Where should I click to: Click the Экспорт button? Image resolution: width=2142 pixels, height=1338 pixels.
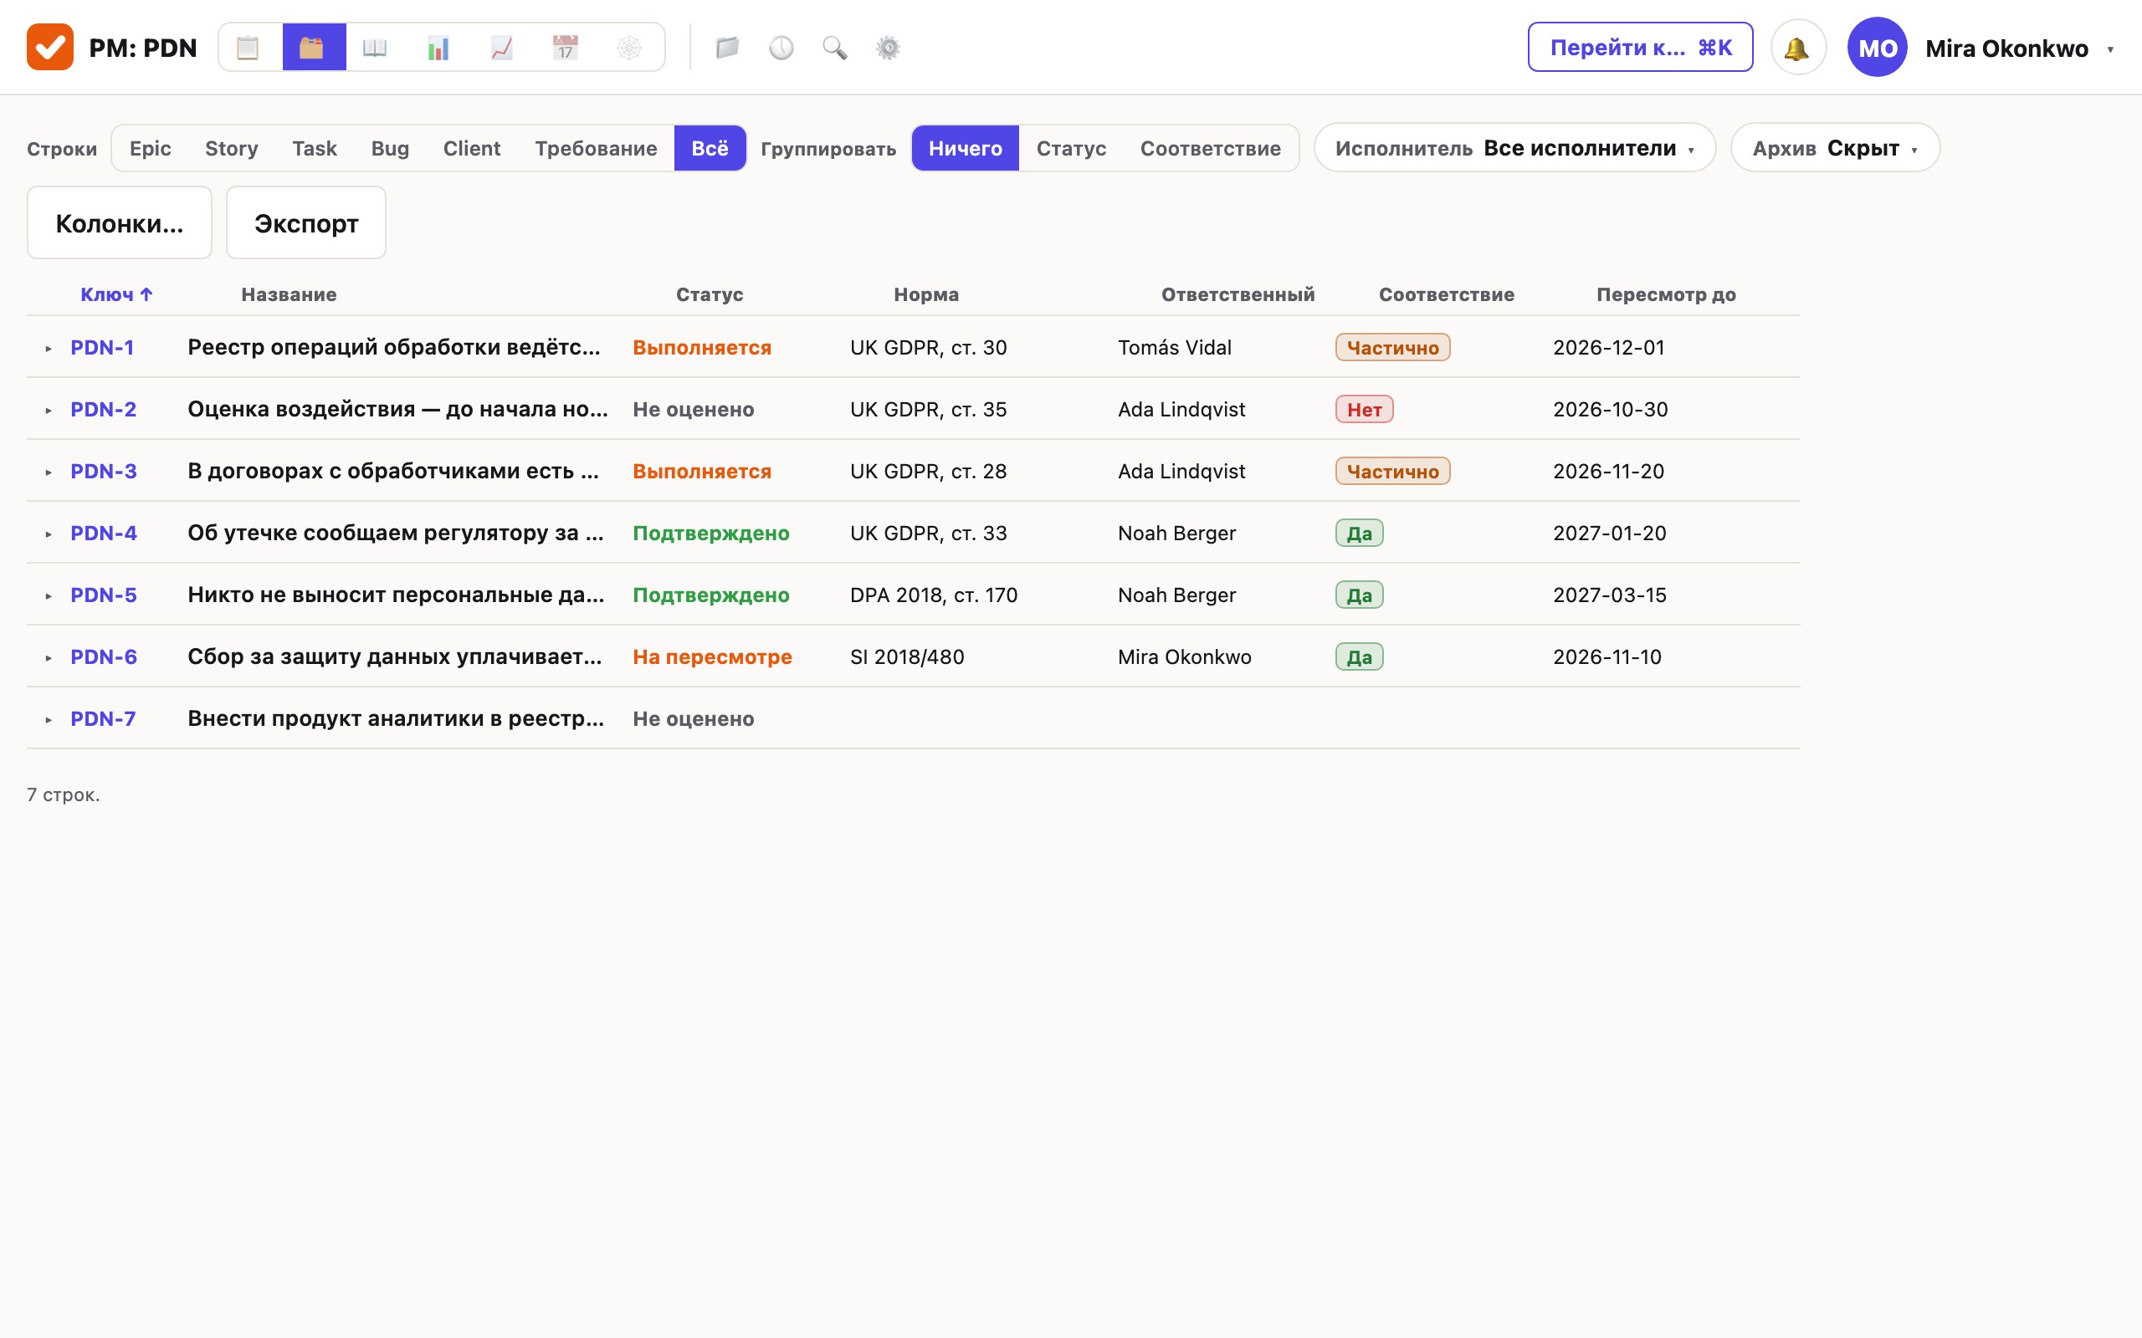pyautogui.click(x=306, y=223)
